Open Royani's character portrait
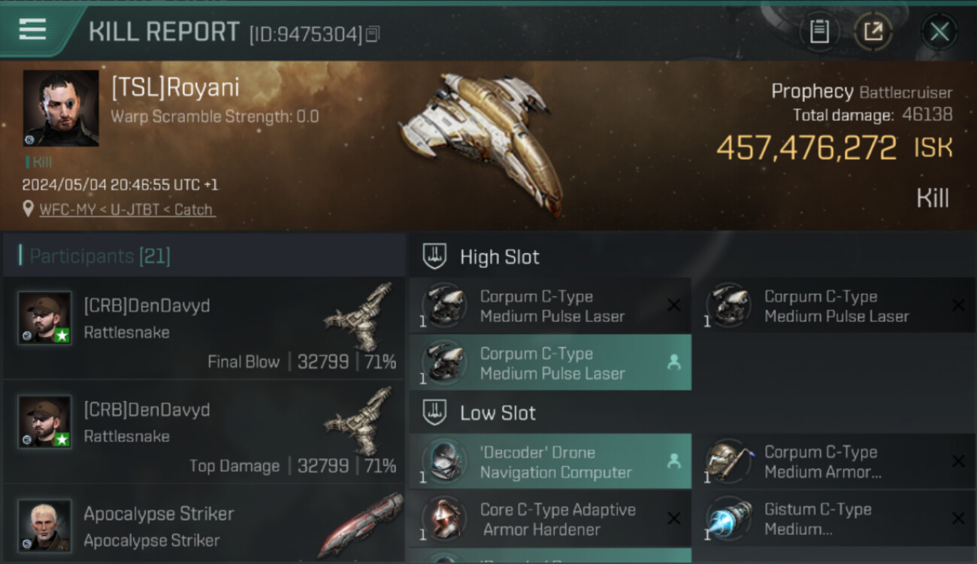This screenshot has height=564, width=977. click(61, 108)
